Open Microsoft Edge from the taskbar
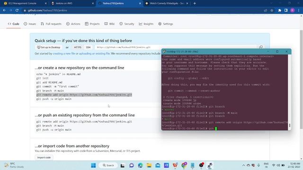This screenshot has height=170, width=303. pyautogui.click(x=140, y=165)
